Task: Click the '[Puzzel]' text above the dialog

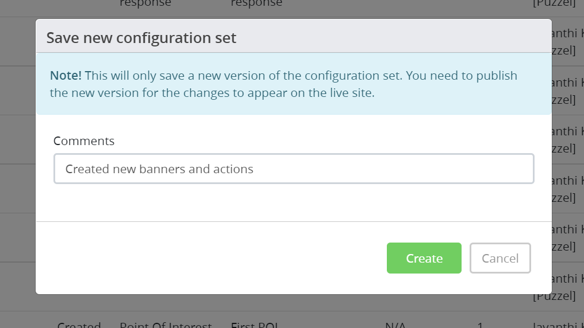Action: coord(554,5)
